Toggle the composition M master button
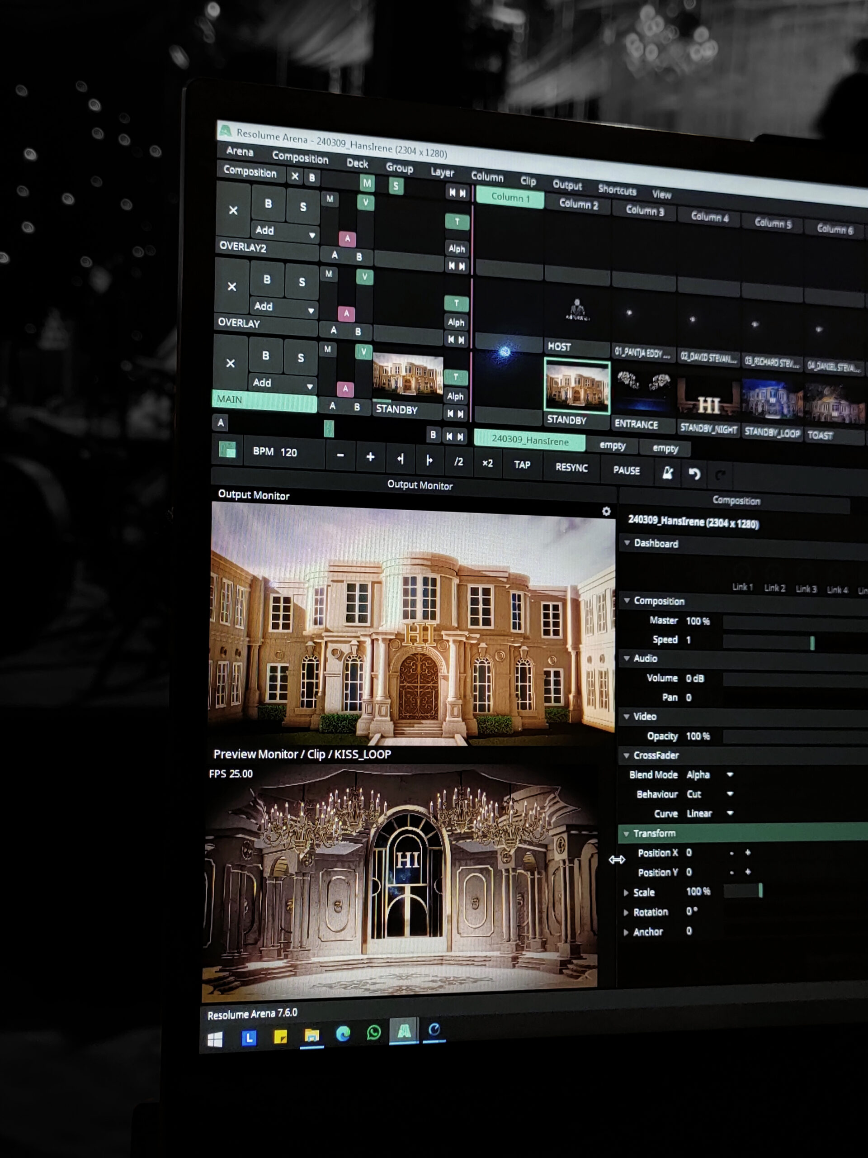The width and height of the screenshot is (868, 1158). click(x=367, y=183)
